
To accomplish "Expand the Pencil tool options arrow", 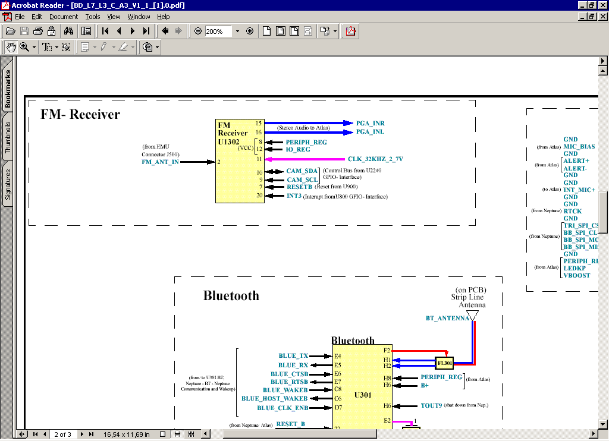I will click(x=114, y=48).
